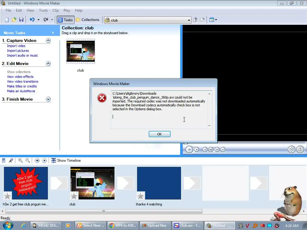
Task: Click the Split Clip icon
Action: tap(291, 150)
